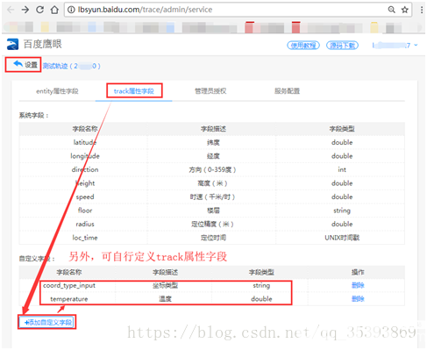Image resolution: width=427 pixels, height=350 pixels.
Task: Open the 使用教程 link
Action: 303,46
